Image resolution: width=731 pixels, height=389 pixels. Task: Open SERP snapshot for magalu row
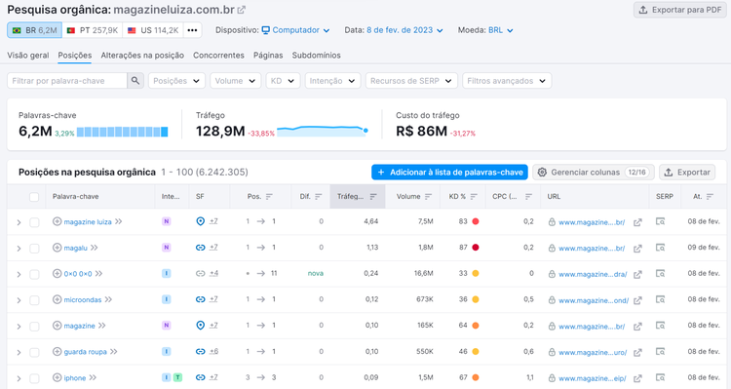click(x=660, y=248)
